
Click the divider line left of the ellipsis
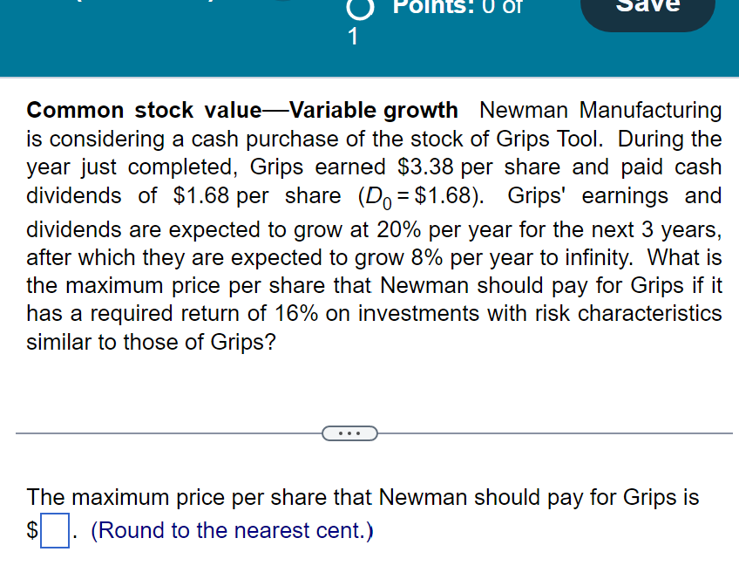coord(169,433)
